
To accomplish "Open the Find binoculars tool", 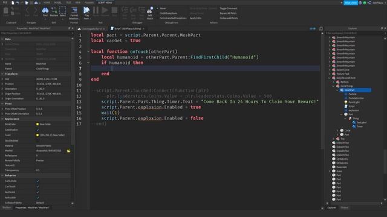I will click(x=45, y=10).
